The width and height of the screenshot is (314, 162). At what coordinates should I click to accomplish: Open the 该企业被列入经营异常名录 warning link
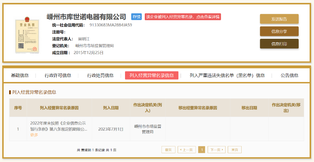(x=183, y=17)
